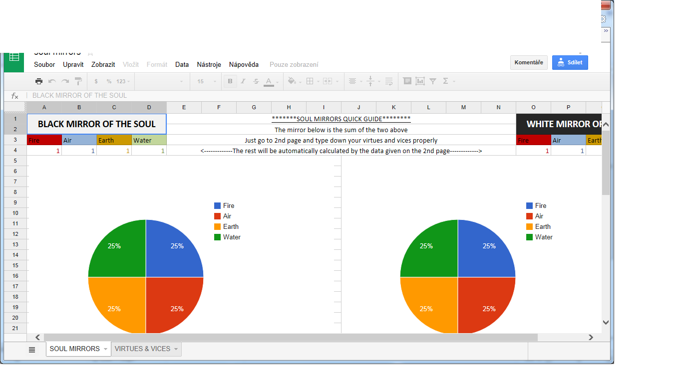
Task: Click the paint format roller icon
Action: click(78, 81)
